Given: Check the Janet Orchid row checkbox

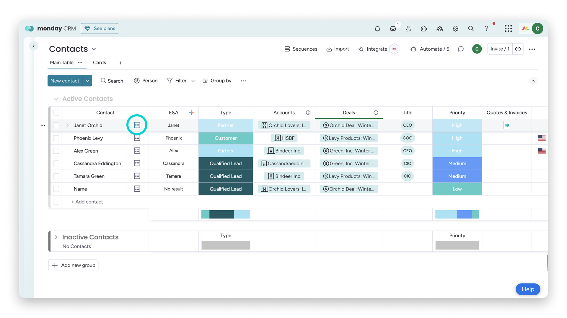Looking at the screenshot, I should tap(56, 125).
